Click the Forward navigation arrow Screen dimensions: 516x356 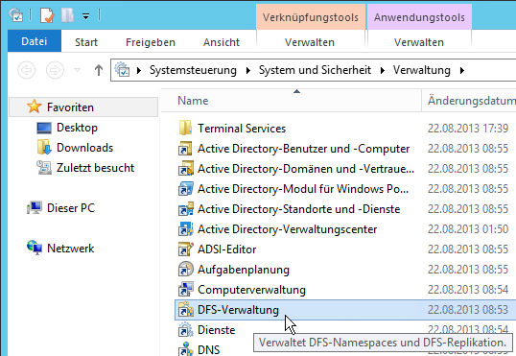pos(55,70)
